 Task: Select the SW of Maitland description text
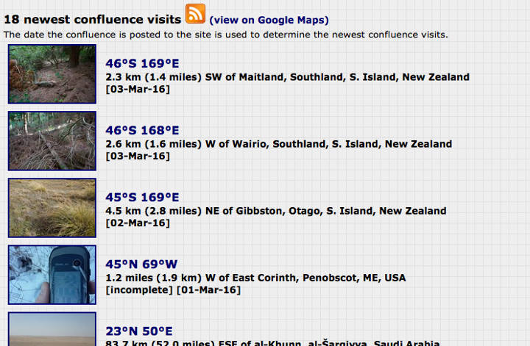(x=287, y=77)
